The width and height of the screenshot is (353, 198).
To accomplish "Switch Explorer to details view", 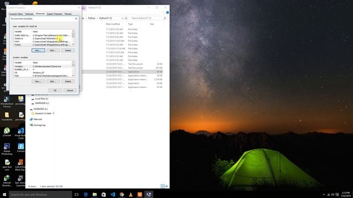I will [x=163, y=186].
